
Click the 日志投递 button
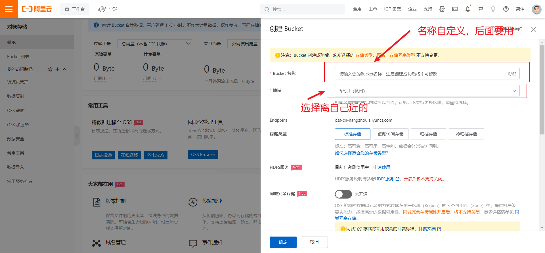tap(103, 155)
